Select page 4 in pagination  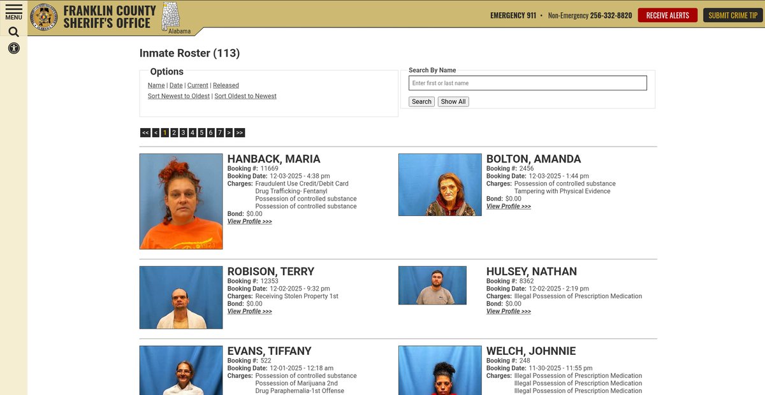[193, 133]
